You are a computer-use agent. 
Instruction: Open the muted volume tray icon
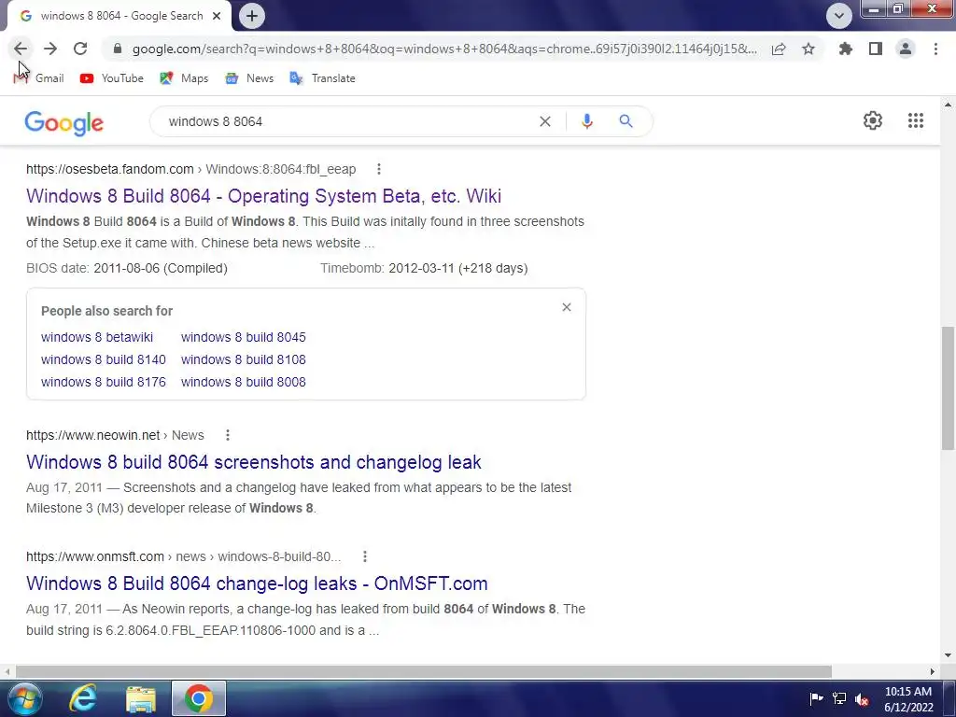[862, 698]
